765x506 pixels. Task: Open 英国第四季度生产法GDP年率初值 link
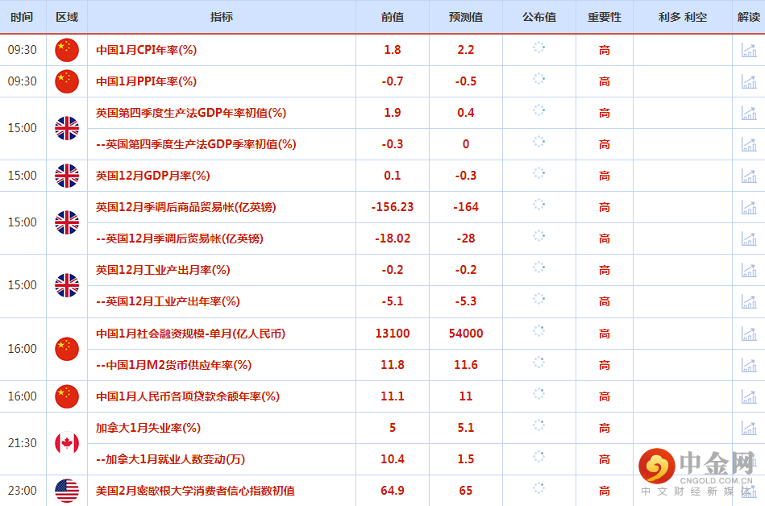[x=191, y=113]
